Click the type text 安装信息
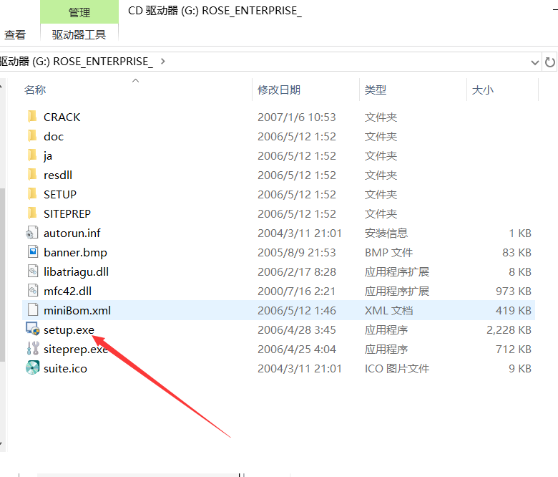Viewport: 558px width, 477px height. tap(386, 233)
